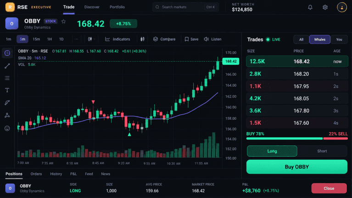Screen dimensions: 352x198
Task: Click the buy/sell ratio bar
Action: (x=297, y=138)
